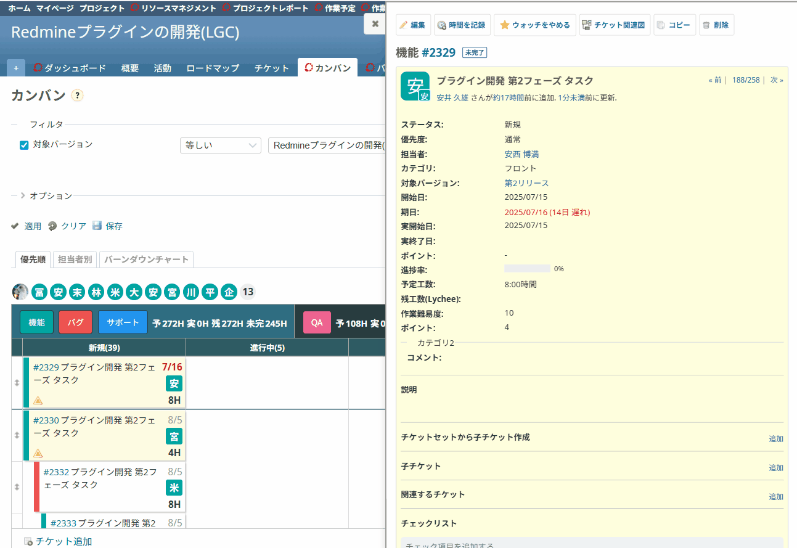Toggle the サポート tracker button
The height and width of the screenshot is (548, 797).
(x=123, y=322)
